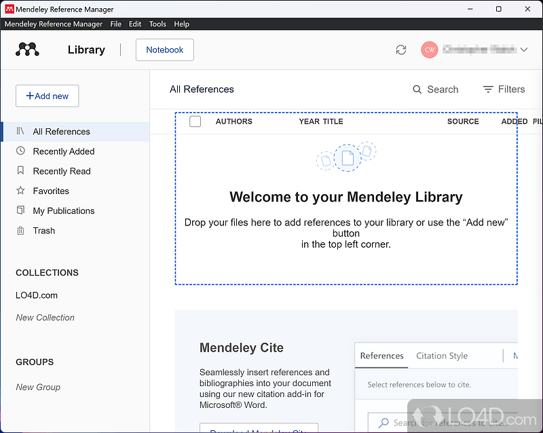Open the Edit menu

134,24
